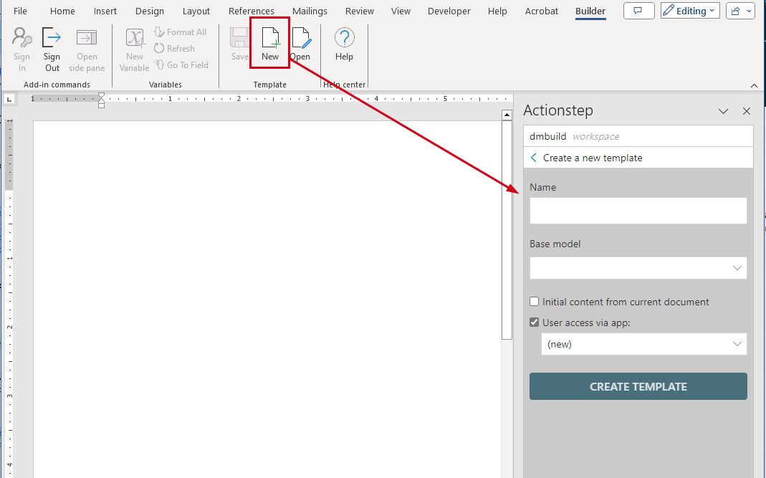Image resolution: width=766 pixels, height=478 pixels.
Task: Enable Initial content from current document
Action: point(534,302)
